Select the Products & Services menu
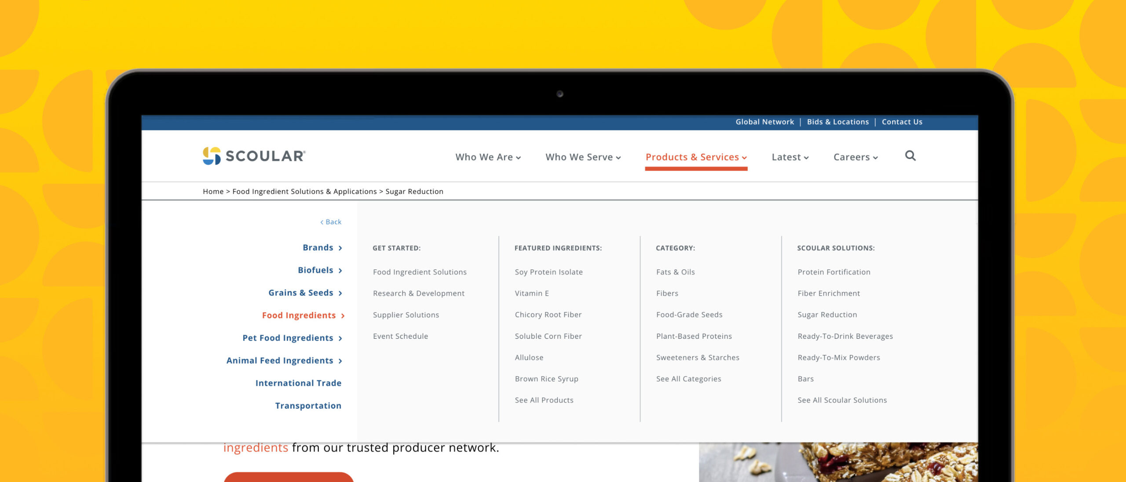Image resolution: width=1126 pixels, height=482 pixels. click(x=692, y=157)
